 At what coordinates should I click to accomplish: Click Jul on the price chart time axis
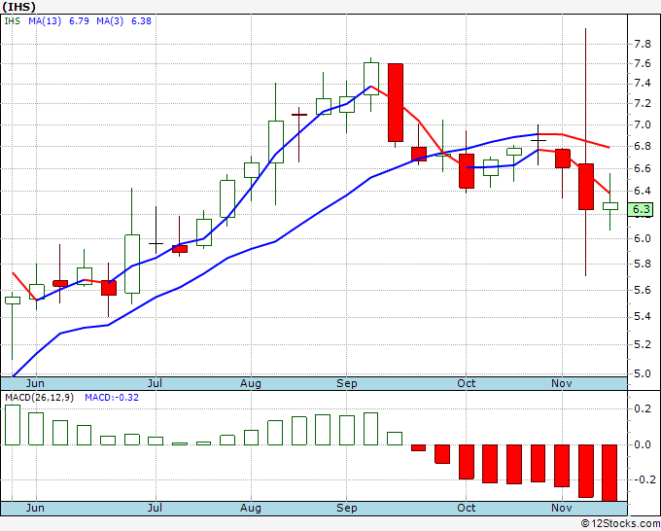click(155, 383)
